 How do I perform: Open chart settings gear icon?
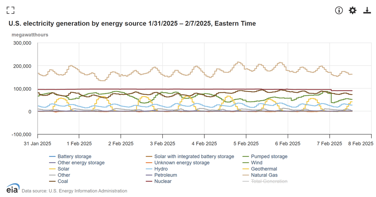(x=352, y=10)
